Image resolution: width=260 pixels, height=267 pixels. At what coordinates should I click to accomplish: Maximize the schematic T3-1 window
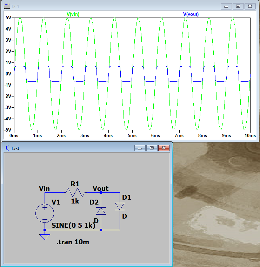point(152,148)
